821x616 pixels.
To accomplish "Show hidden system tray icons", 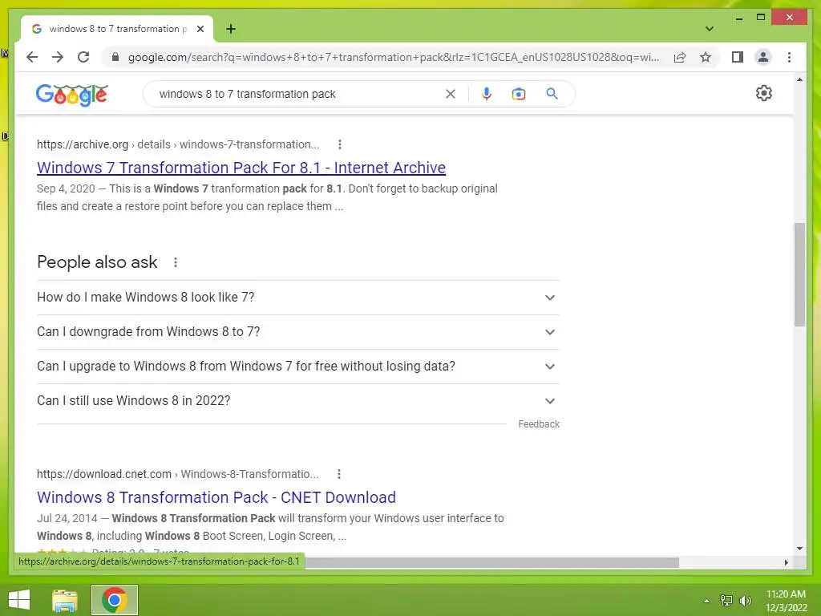I will (x=706, y=601).
